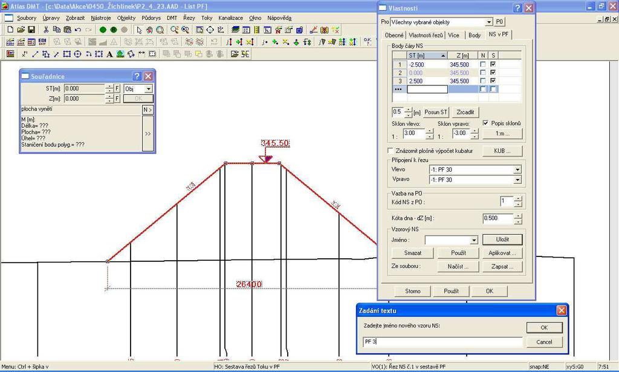Screen dimensions: 619x372
Task: Click the yellow ruler toolbar icon
Action: click(257, 30)
